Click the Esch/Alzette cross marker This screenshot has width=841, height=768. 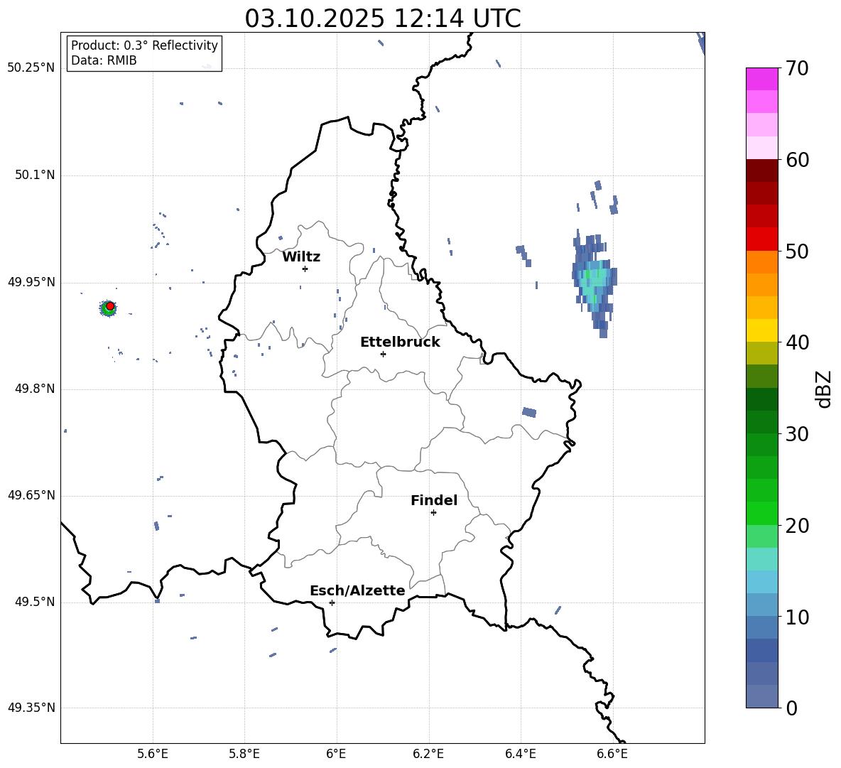tap(332, 602)
